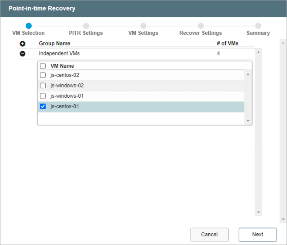Cancel the recovery wizard
This screenshot has height=245, width=287.
[x=209, y=235]
